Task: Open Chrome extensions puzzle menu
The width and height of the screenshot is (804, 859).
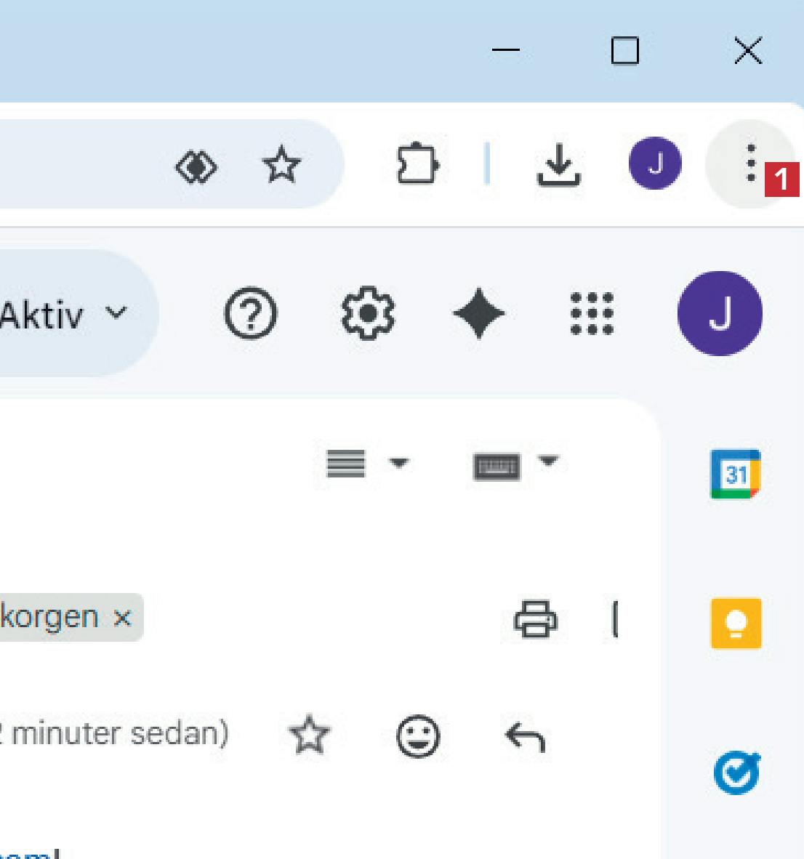Action: click(x=417, y=165)
